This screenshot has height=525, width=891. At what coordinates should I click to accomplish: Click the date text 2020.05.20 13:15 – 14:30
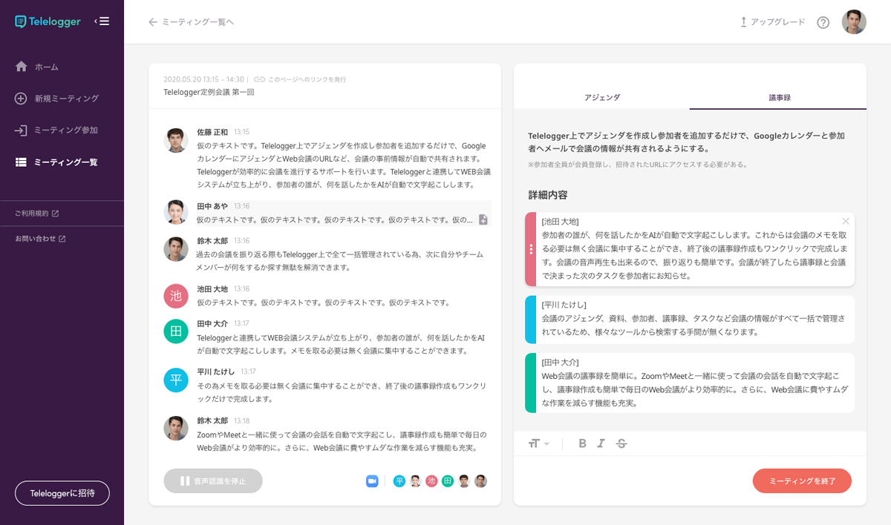click(x=204, y=79)
